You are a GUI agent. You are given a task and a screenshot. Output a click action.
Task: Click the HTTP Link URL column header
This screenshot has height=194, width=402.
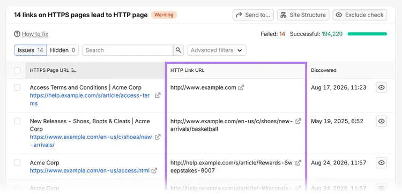click(x=188, y=70)
